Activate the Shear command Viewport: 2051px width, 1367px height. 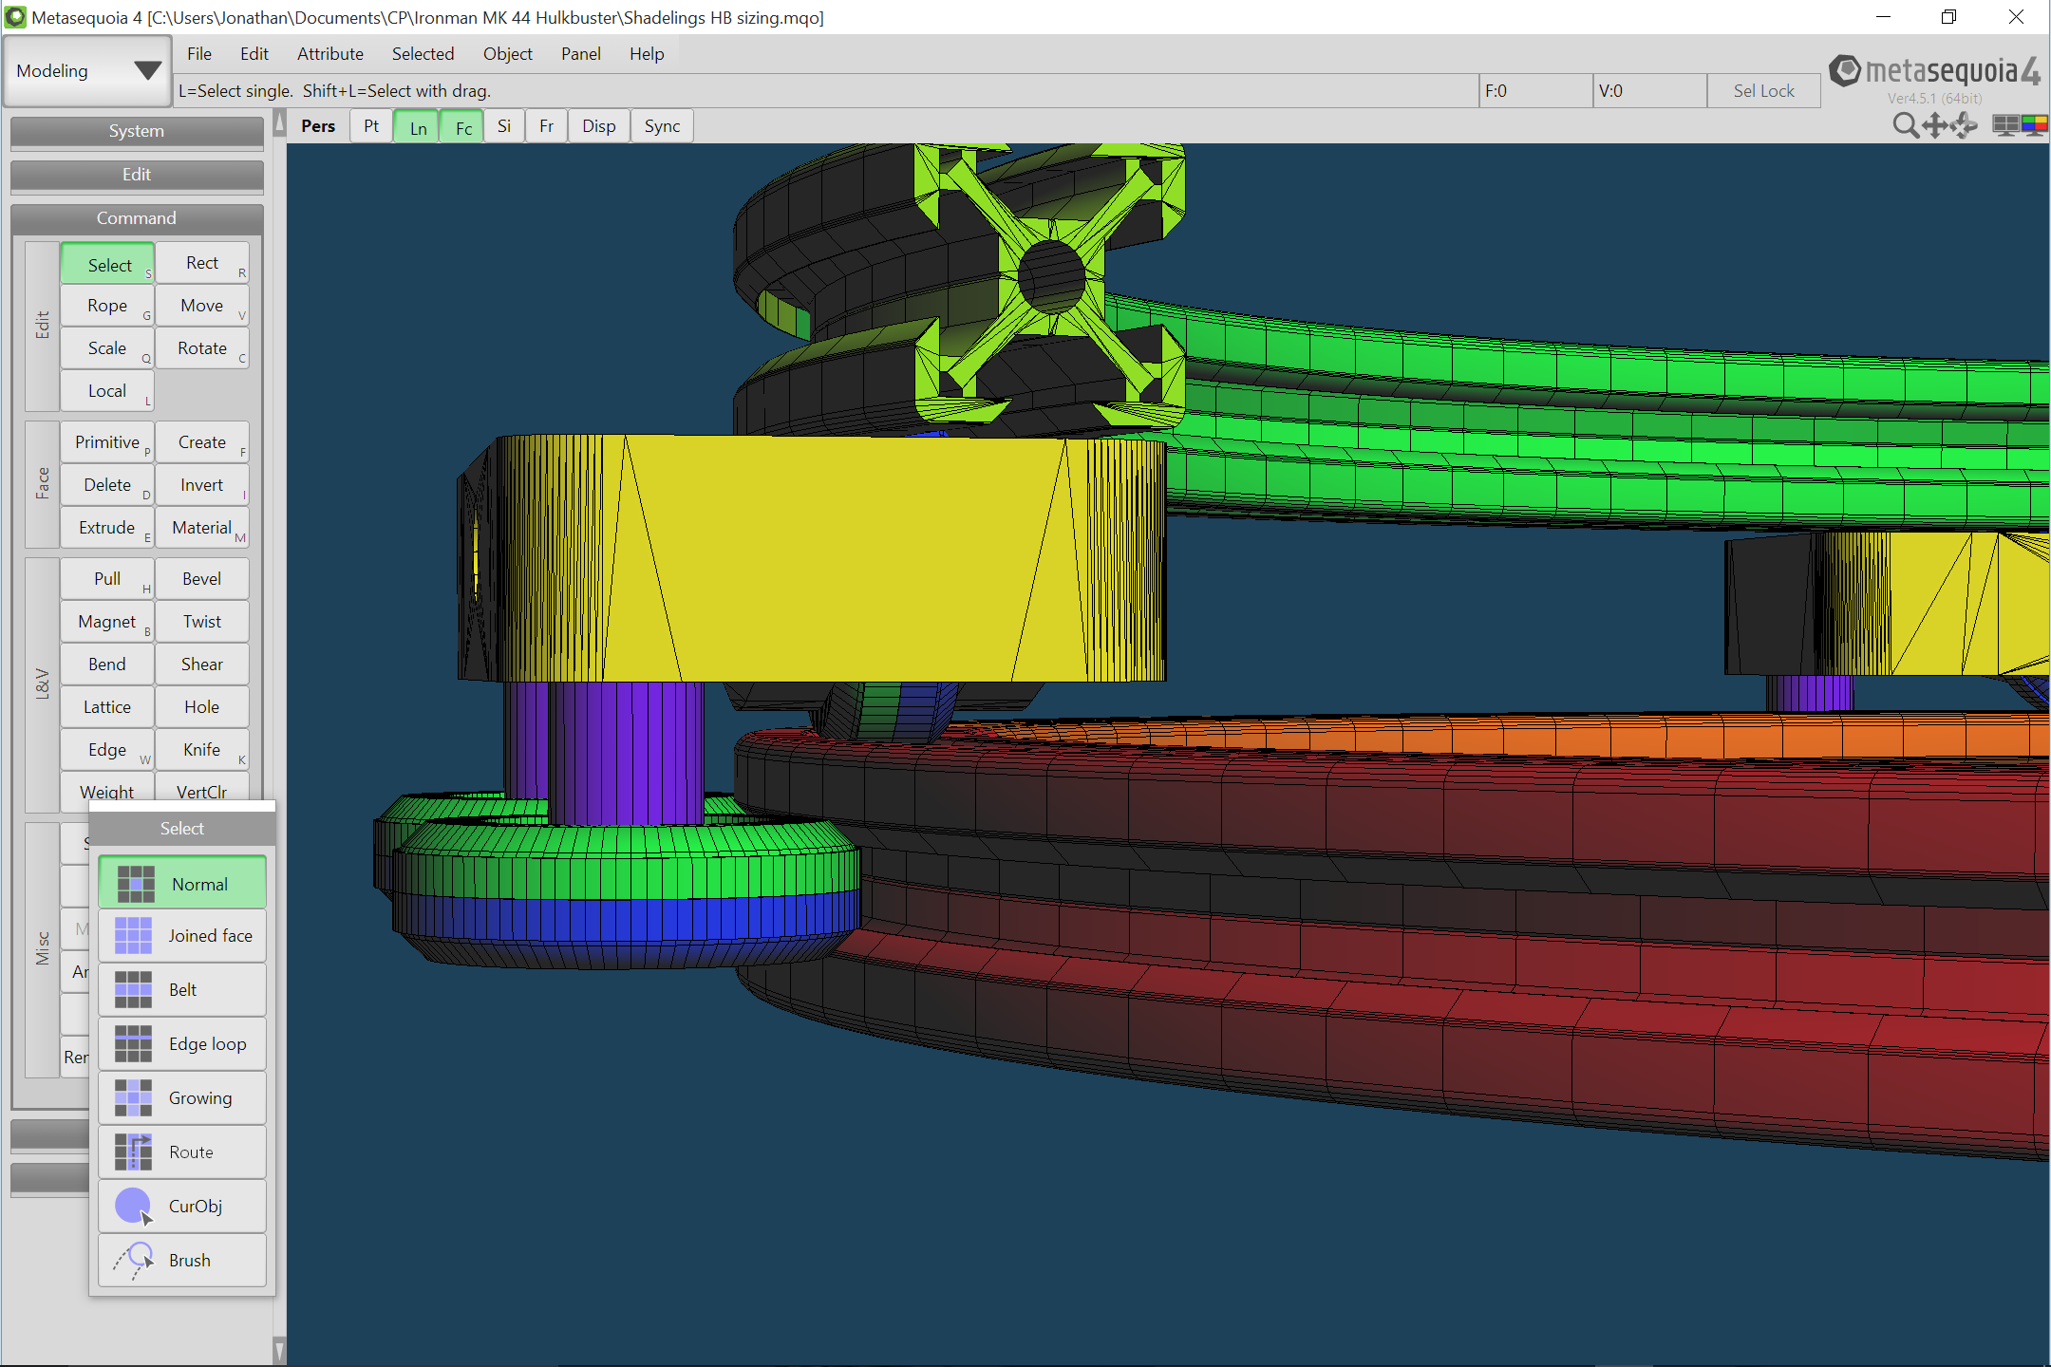(x=202, y=665)
